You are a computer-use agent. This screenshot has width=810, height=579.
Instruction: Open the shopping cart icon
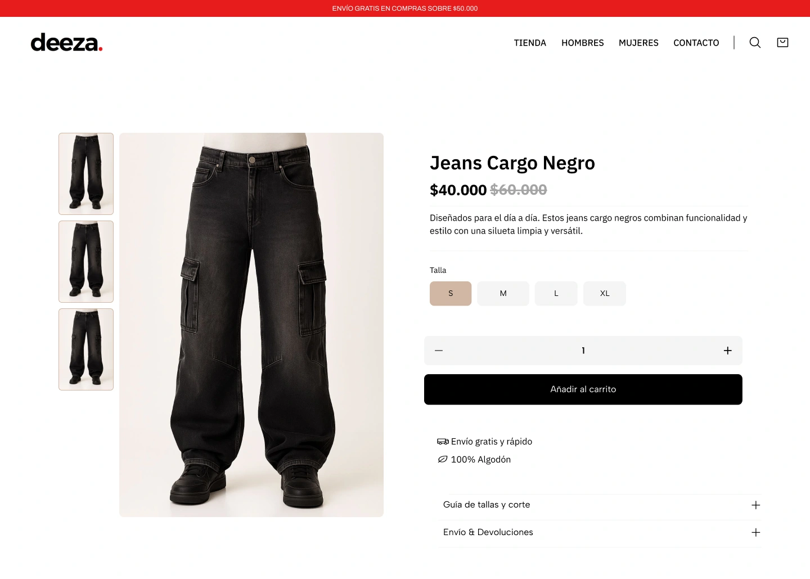coord(782,42)
